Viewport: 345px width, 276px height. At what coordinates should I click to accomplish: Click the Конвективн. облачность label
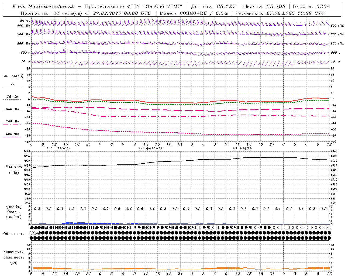pos(14,255)
